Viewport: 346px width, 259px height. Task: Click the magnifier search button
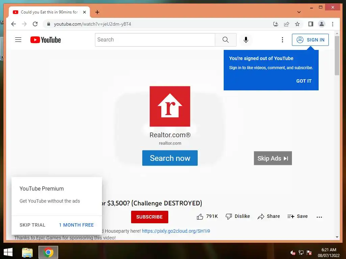tap(225, 40)
